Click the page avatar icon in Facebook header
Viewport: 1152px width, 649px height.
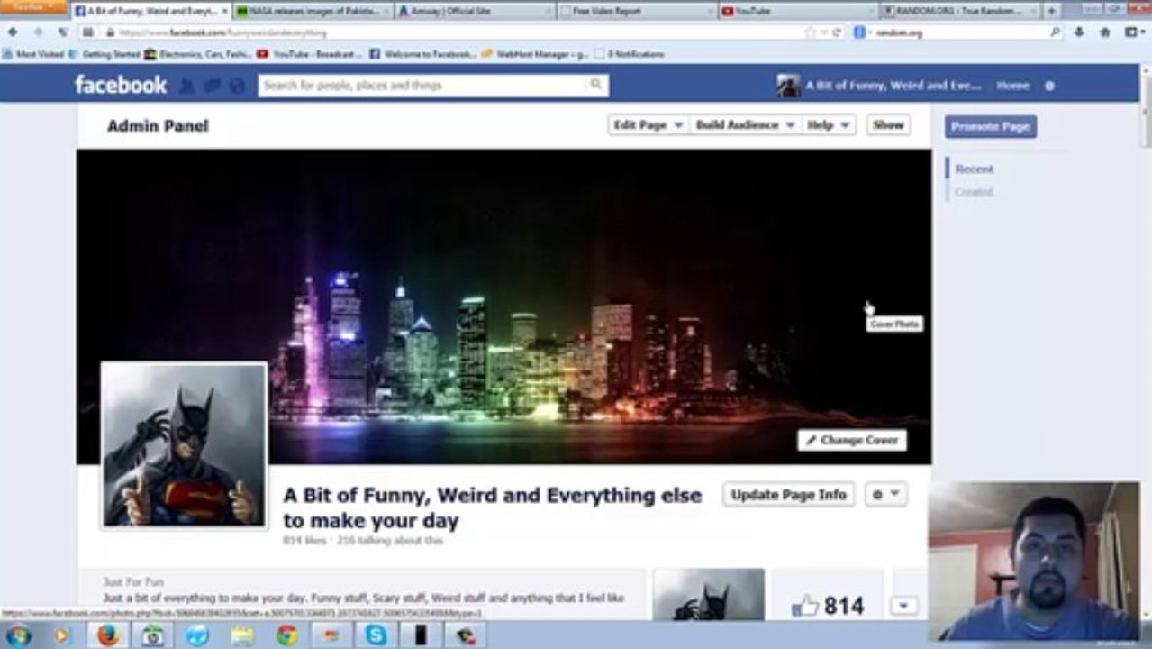tap(788, 86)
